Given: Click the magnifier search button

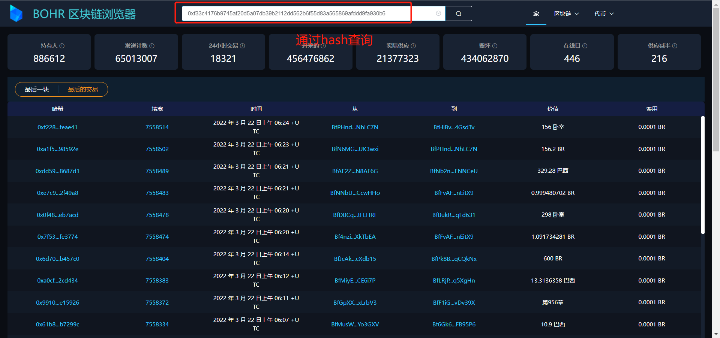Looking at the screenshot, I should point(458,13).
